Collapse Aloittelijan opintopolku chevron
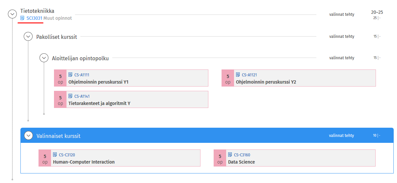The height and width of the screenshot is (183, 397). pos(44,58)
